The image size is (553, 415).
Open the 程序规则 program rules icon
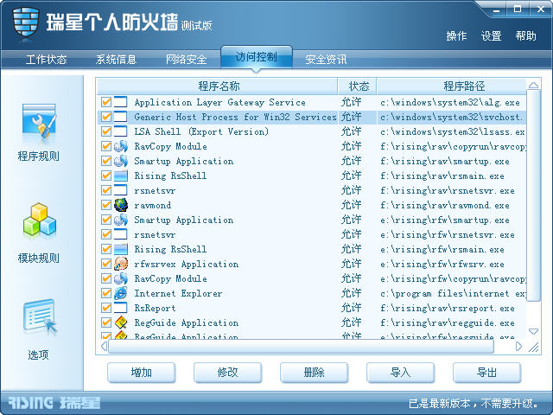pos(39,122)
